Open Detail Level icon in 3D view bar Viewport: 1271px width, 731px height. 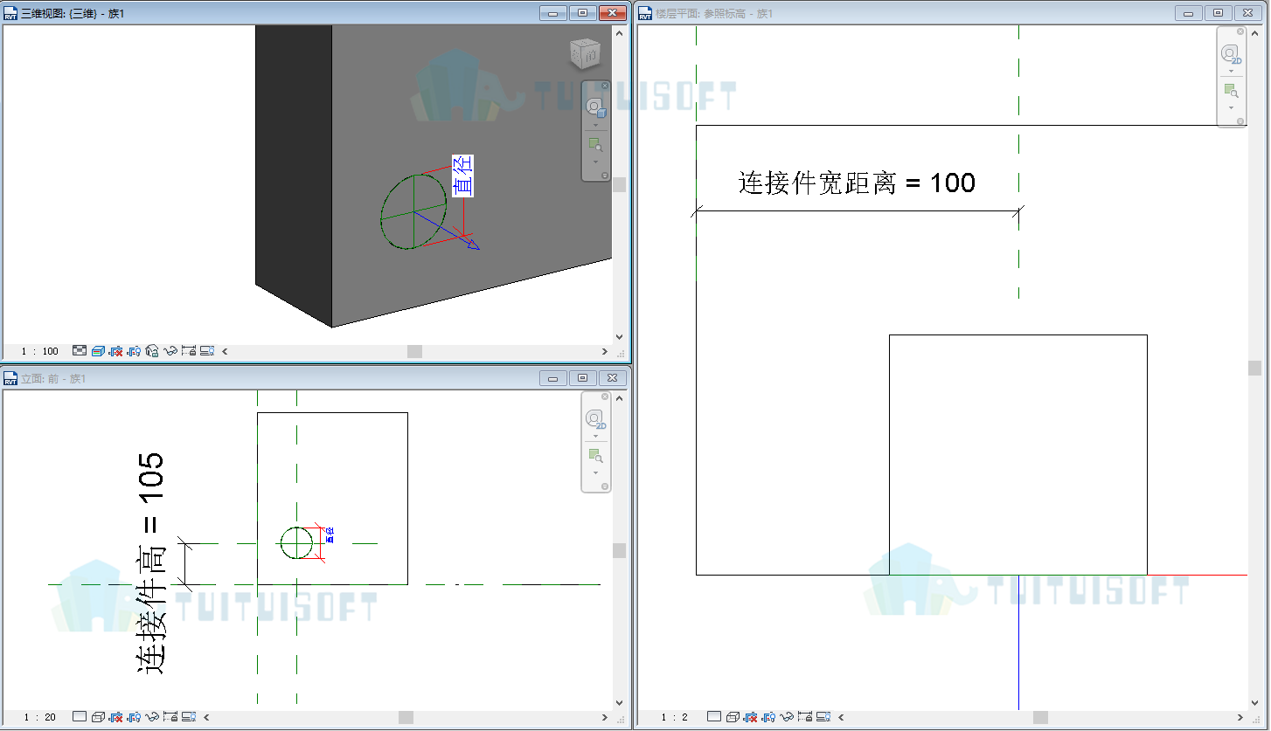pos(80,350)
